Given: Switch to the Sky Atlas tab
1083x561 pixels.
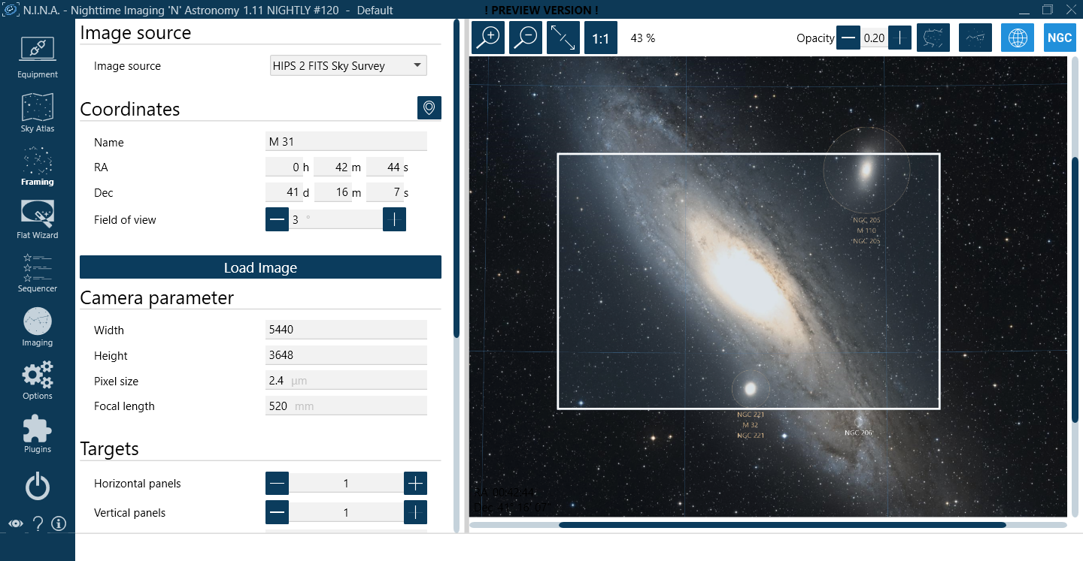Looking at the screenshot, I should (38, 112).
